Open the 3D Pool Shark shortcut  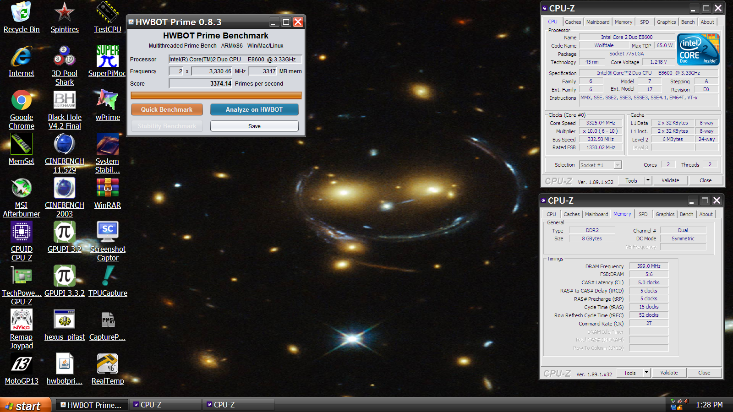pos(65,65)
